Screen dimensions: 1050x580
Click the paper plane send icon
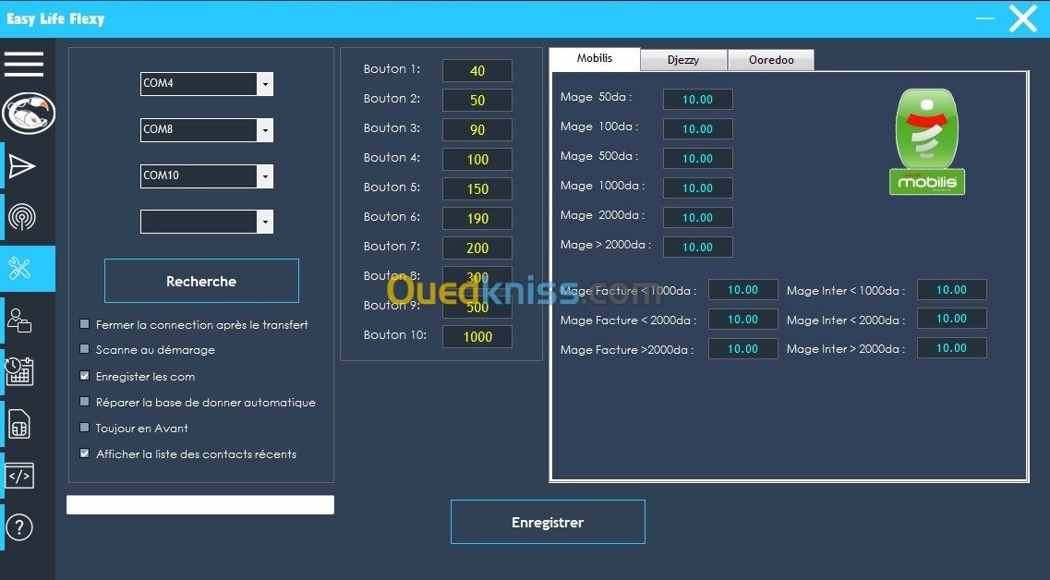coord(20,166)
